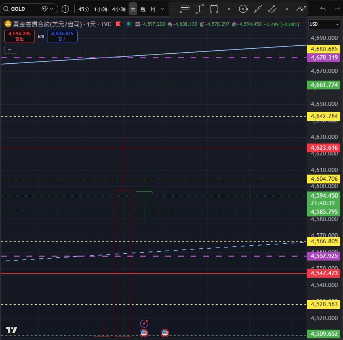This screenshot has height=340, width=343.
Task: Select the vertical line tool
Action: (x=287, y=9)
